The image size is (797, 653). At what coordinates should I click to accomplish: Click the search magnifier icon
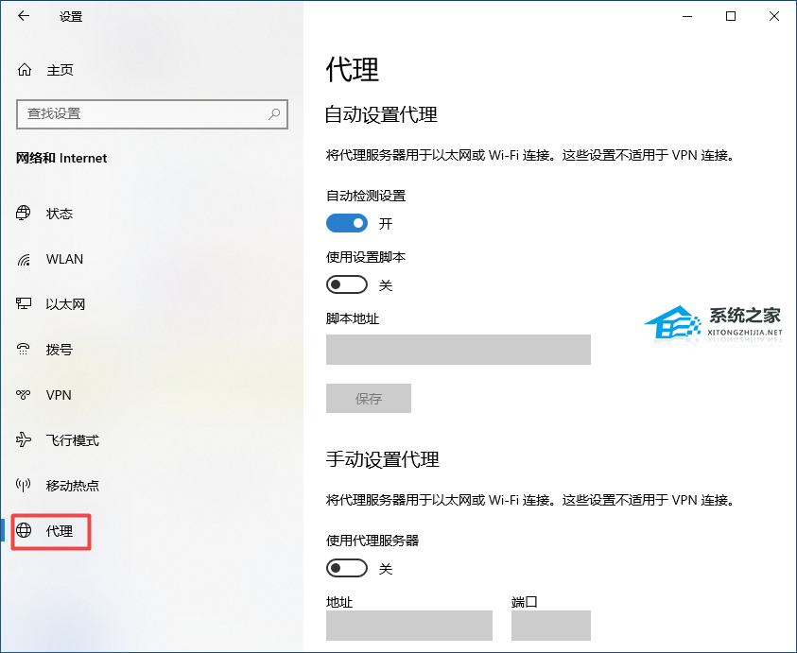274,113
